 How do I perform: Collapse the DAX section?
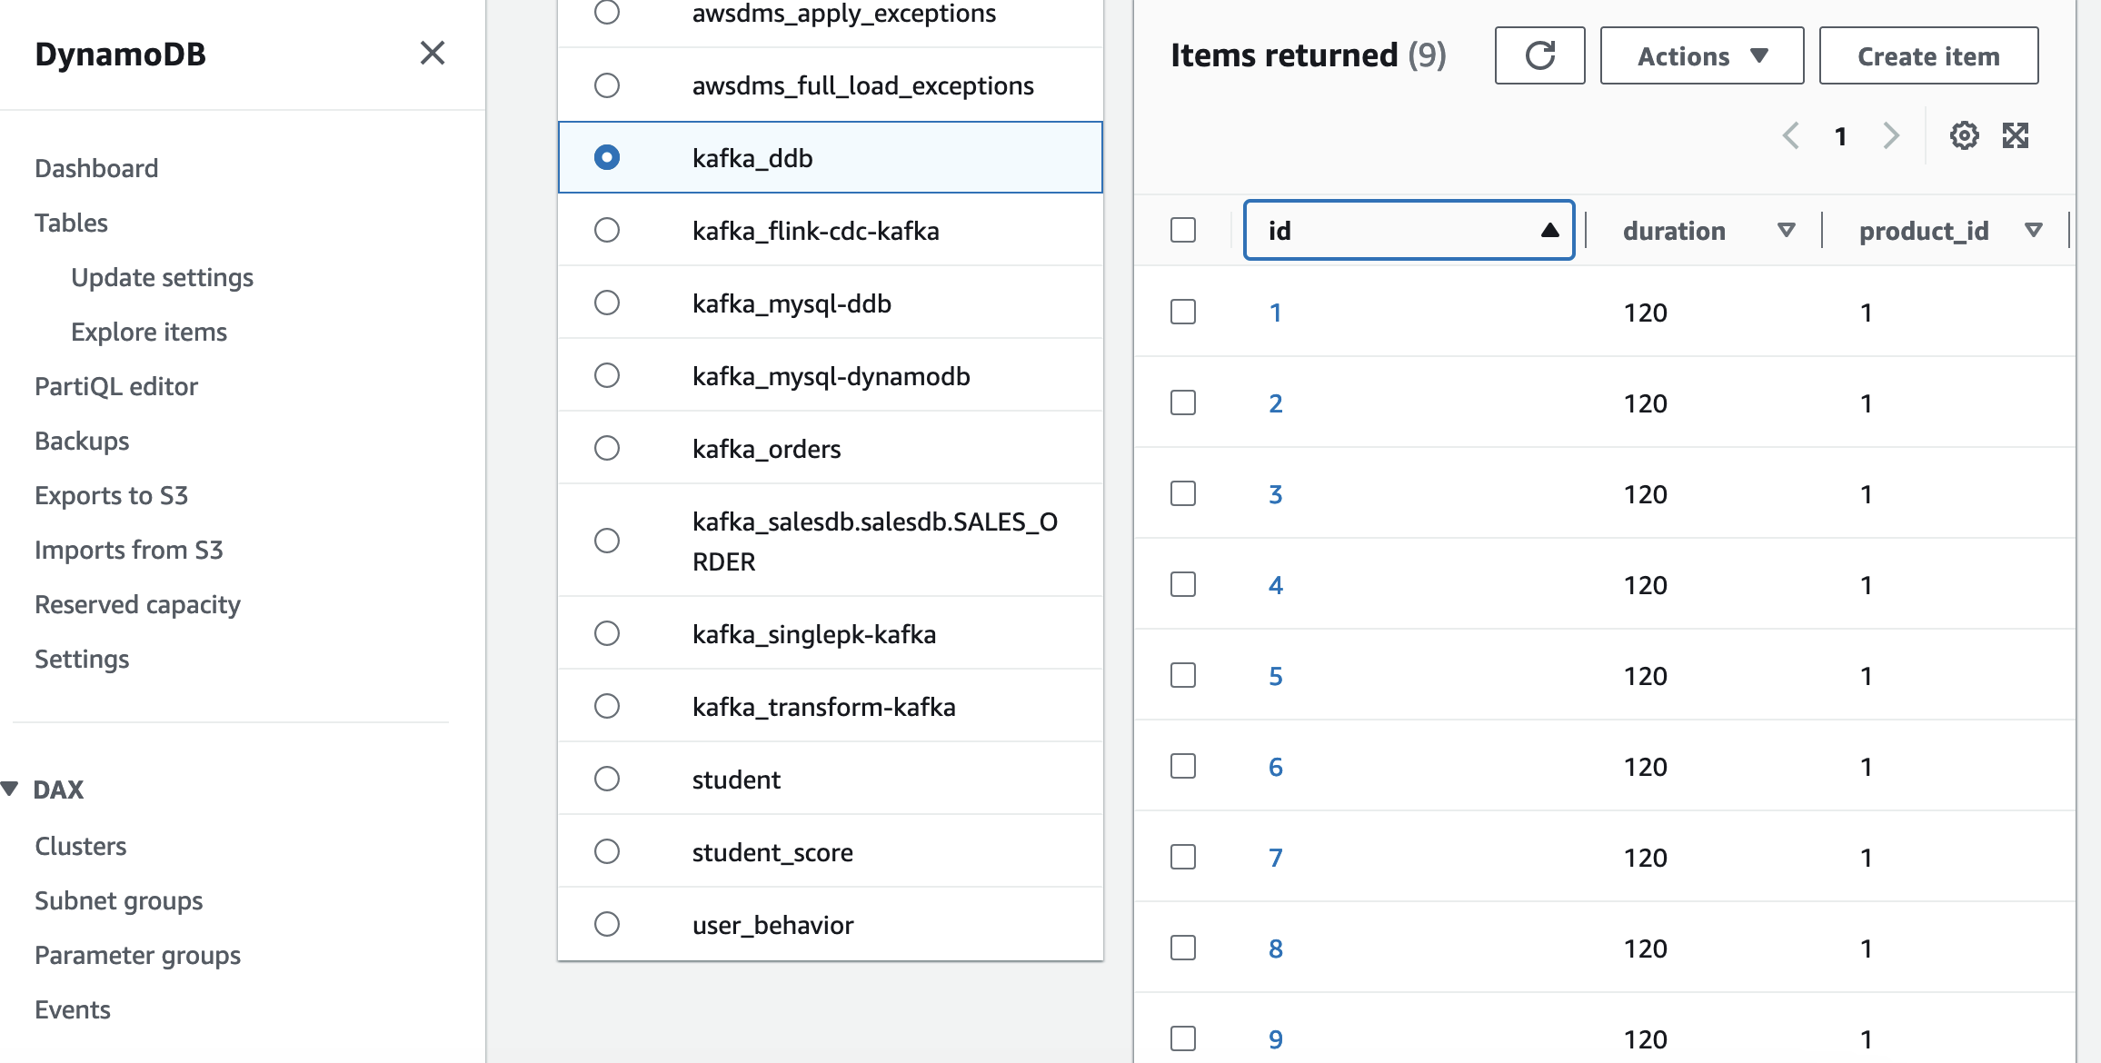[x=10, y=789]
